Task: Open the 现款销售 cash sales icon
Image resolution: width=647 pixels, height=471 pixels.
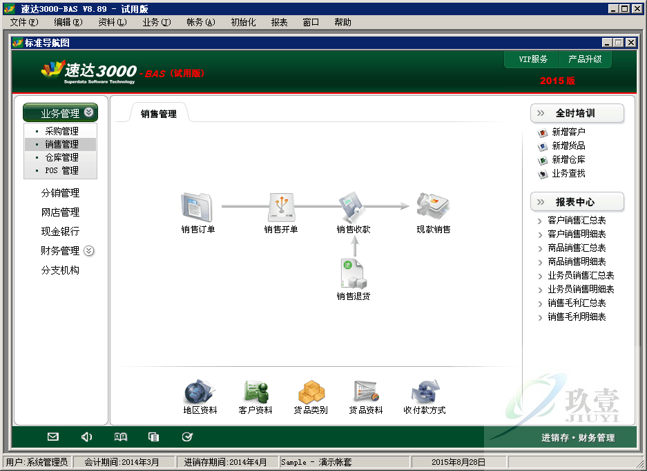Action: [433, 206]
